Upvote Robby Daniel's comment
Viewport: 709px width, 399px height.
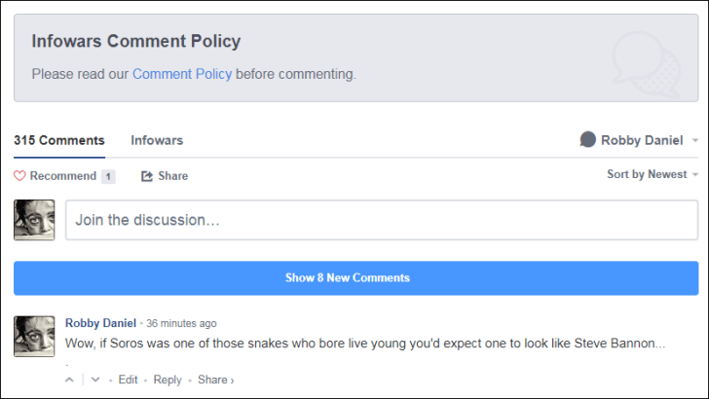tap(69, 380)
